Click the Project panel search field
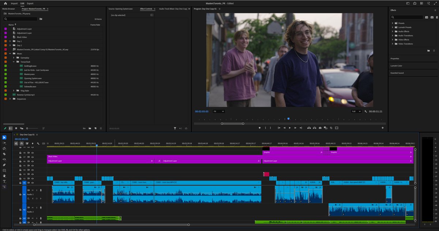 coord(20,19)
